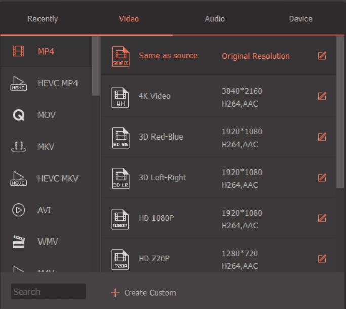Select the HEVC MP4 format icon

[18, 83]
